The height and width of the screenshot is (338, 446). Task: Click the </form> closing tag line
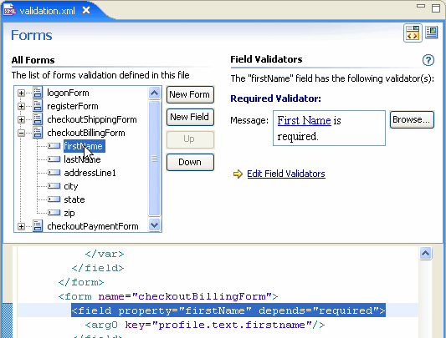81,282
